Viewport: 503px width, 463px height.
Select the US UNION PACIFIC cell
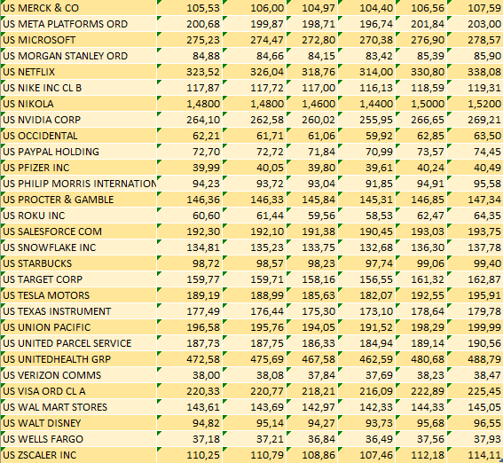[79, 327]
